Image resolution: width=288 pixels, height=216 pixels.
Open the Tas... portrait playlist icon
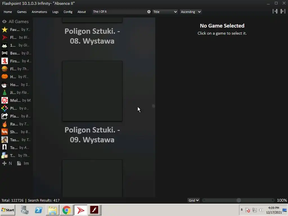tap(4, 140)
